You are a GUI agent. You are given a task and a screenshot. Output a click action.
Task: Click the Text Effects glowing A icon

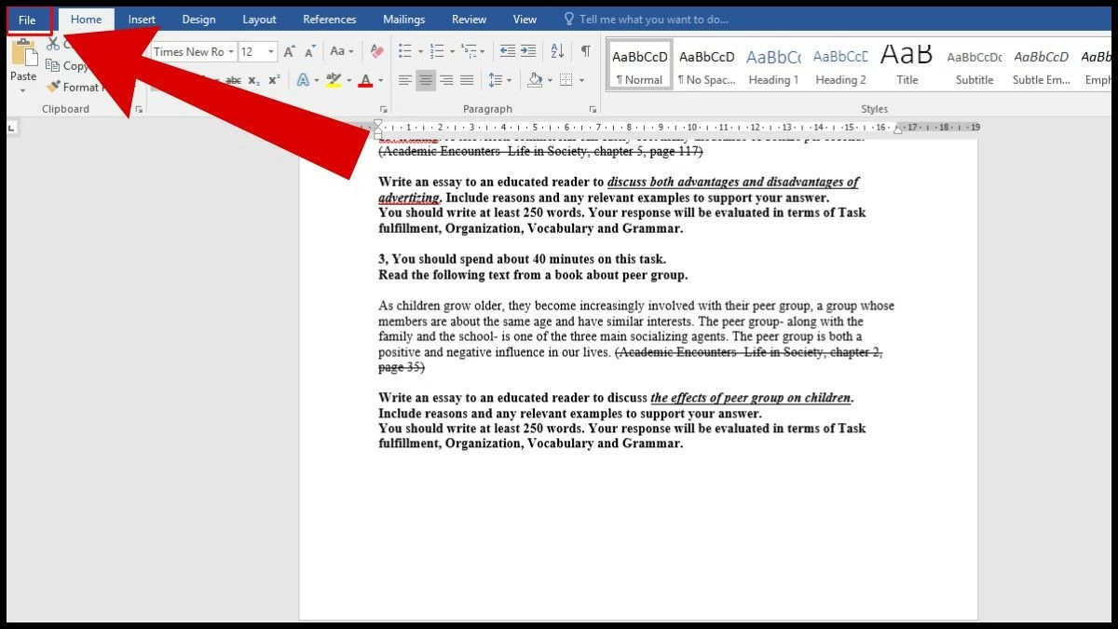[x=303, y=81]
